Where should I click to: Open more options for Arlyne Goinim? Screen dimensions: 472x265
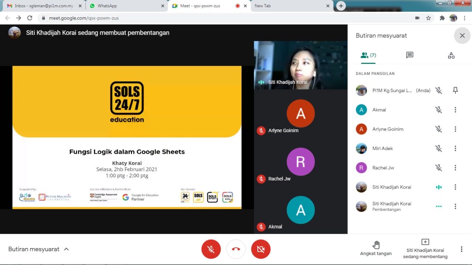[455, 129]
